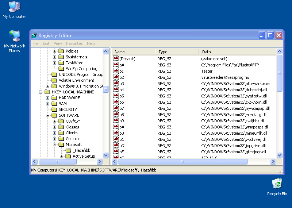Click the string icon of value b2
Screen dimensions: 292x208
(116, 77)
